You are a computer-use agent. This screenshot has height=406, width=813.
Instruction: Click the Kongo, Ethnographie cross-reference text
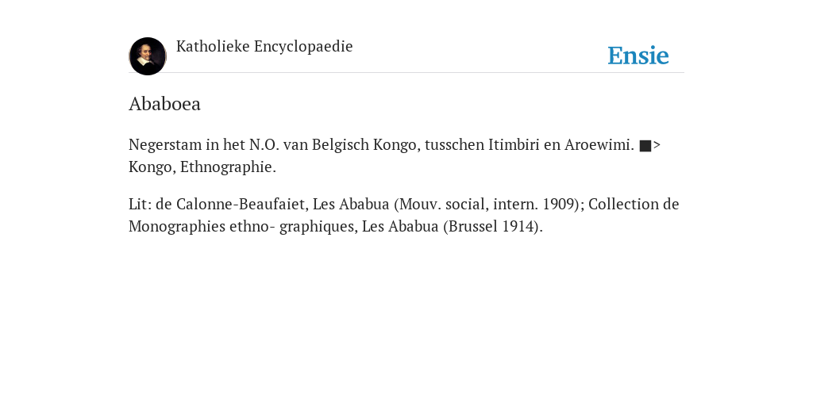(x=202, y=167)
